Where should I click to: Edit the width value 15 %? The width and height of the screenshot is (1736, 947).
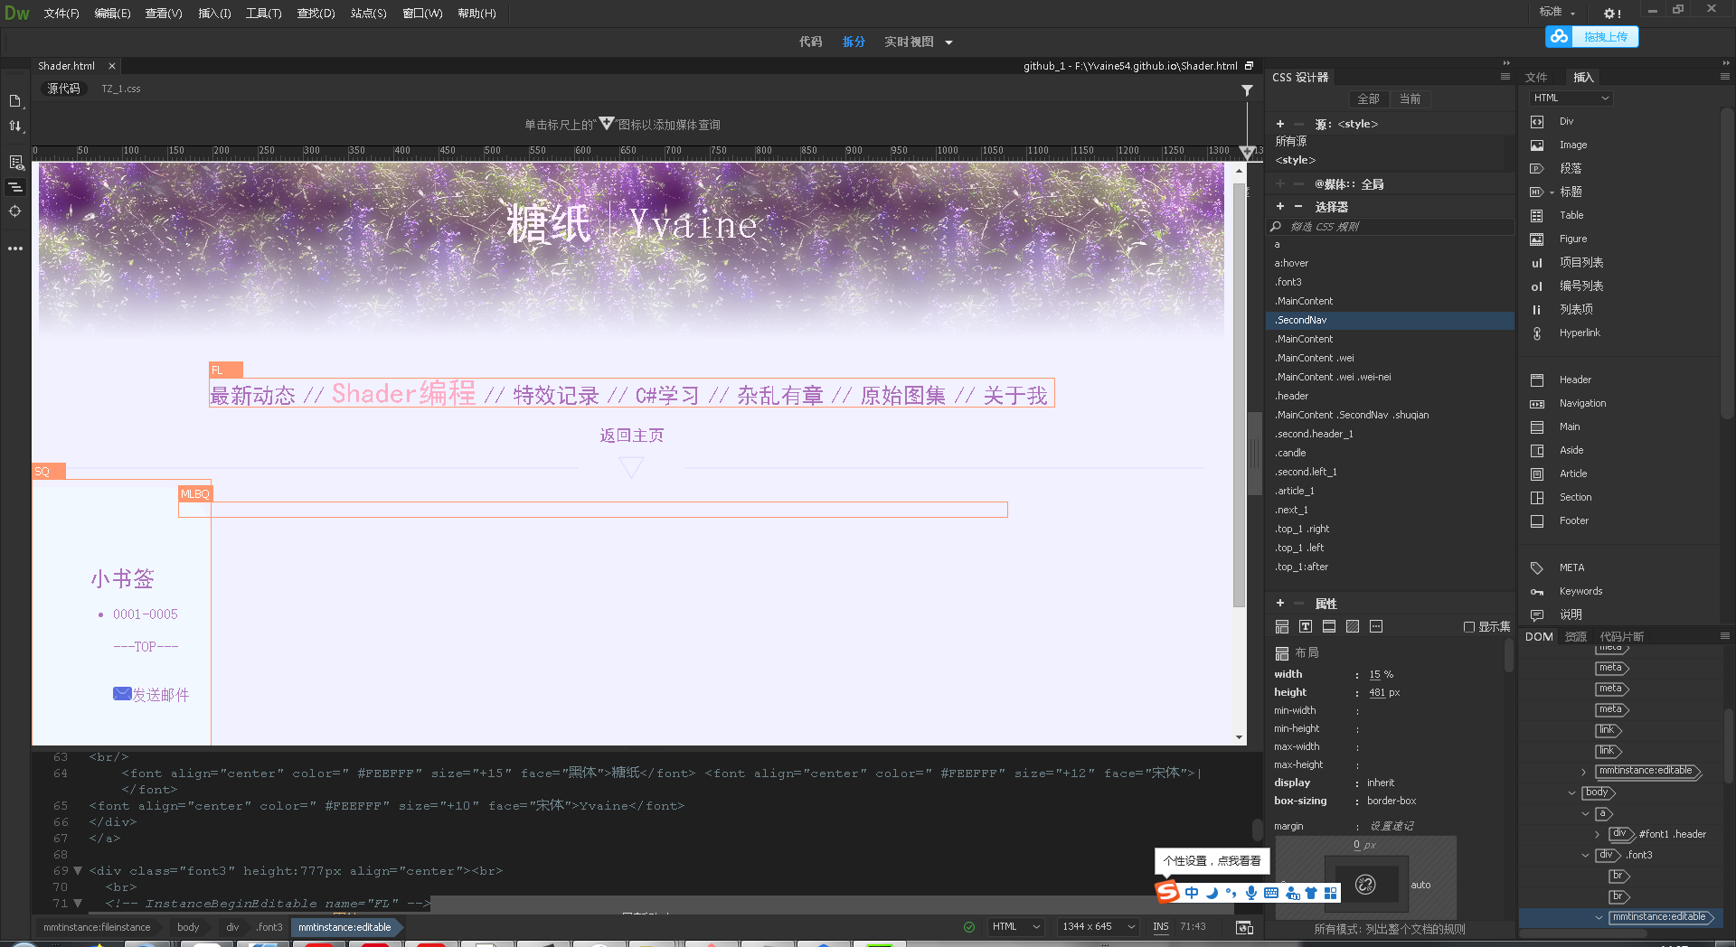[1381, 674]
